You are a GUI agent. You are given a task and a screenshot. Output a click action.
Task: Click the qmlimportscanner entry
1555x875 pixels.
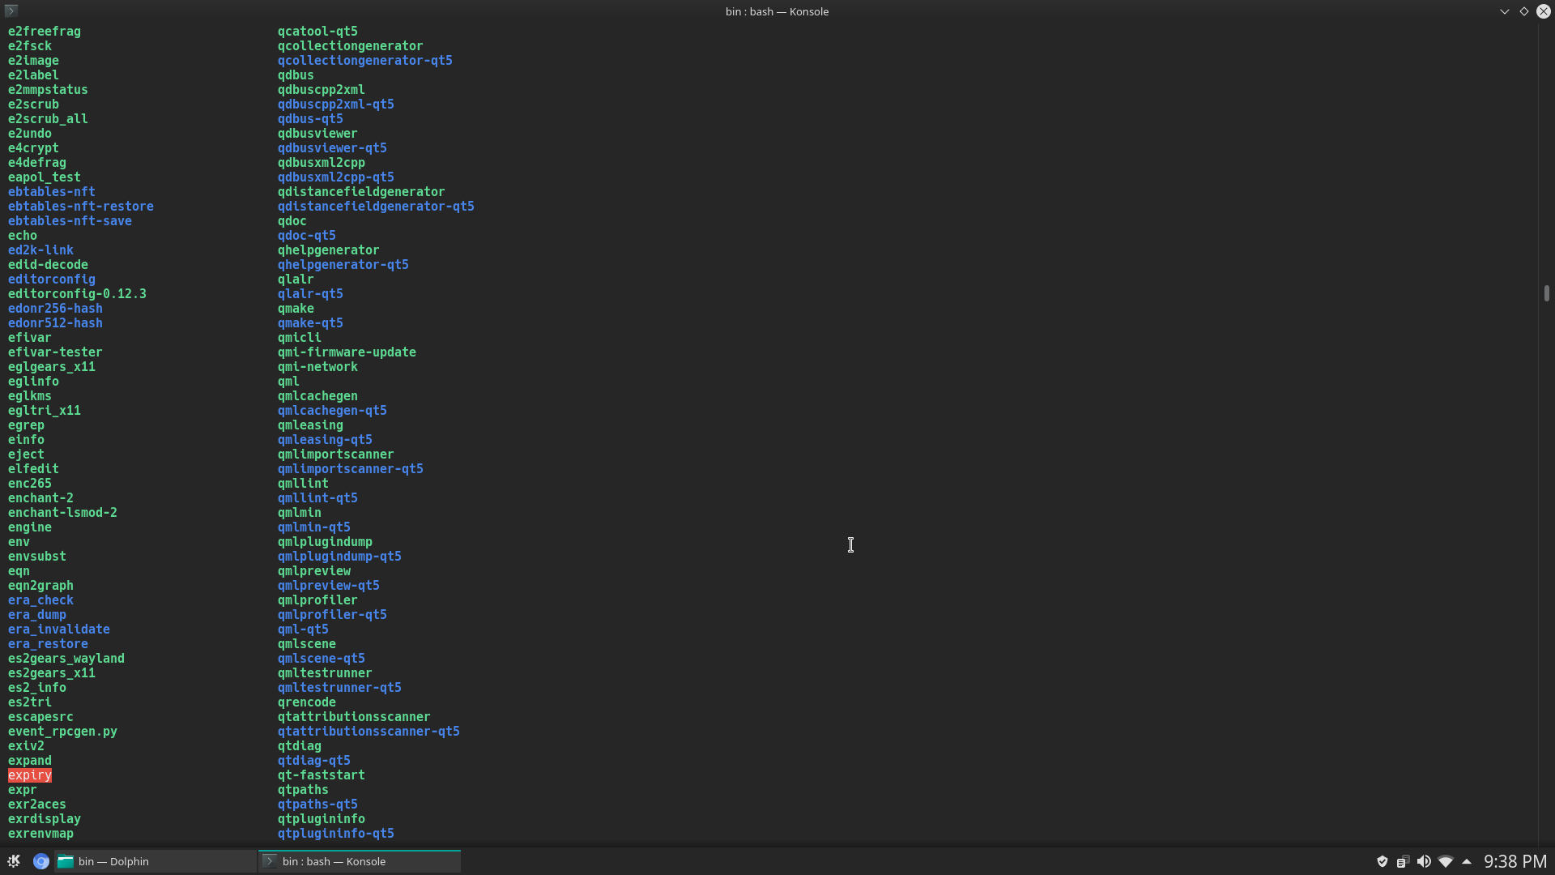[x=336, y=455]
